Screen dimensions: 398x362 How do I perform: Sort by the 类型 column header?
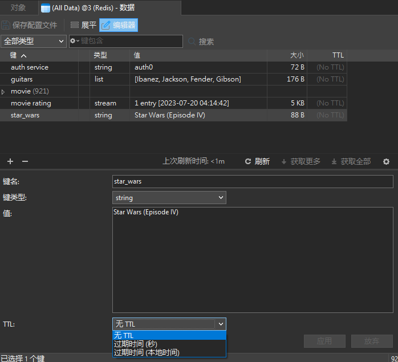point(109,55)
